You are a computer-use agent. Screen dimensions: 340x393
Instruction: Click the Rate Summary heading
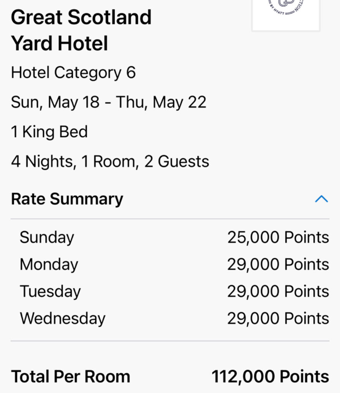pos(67,199)
